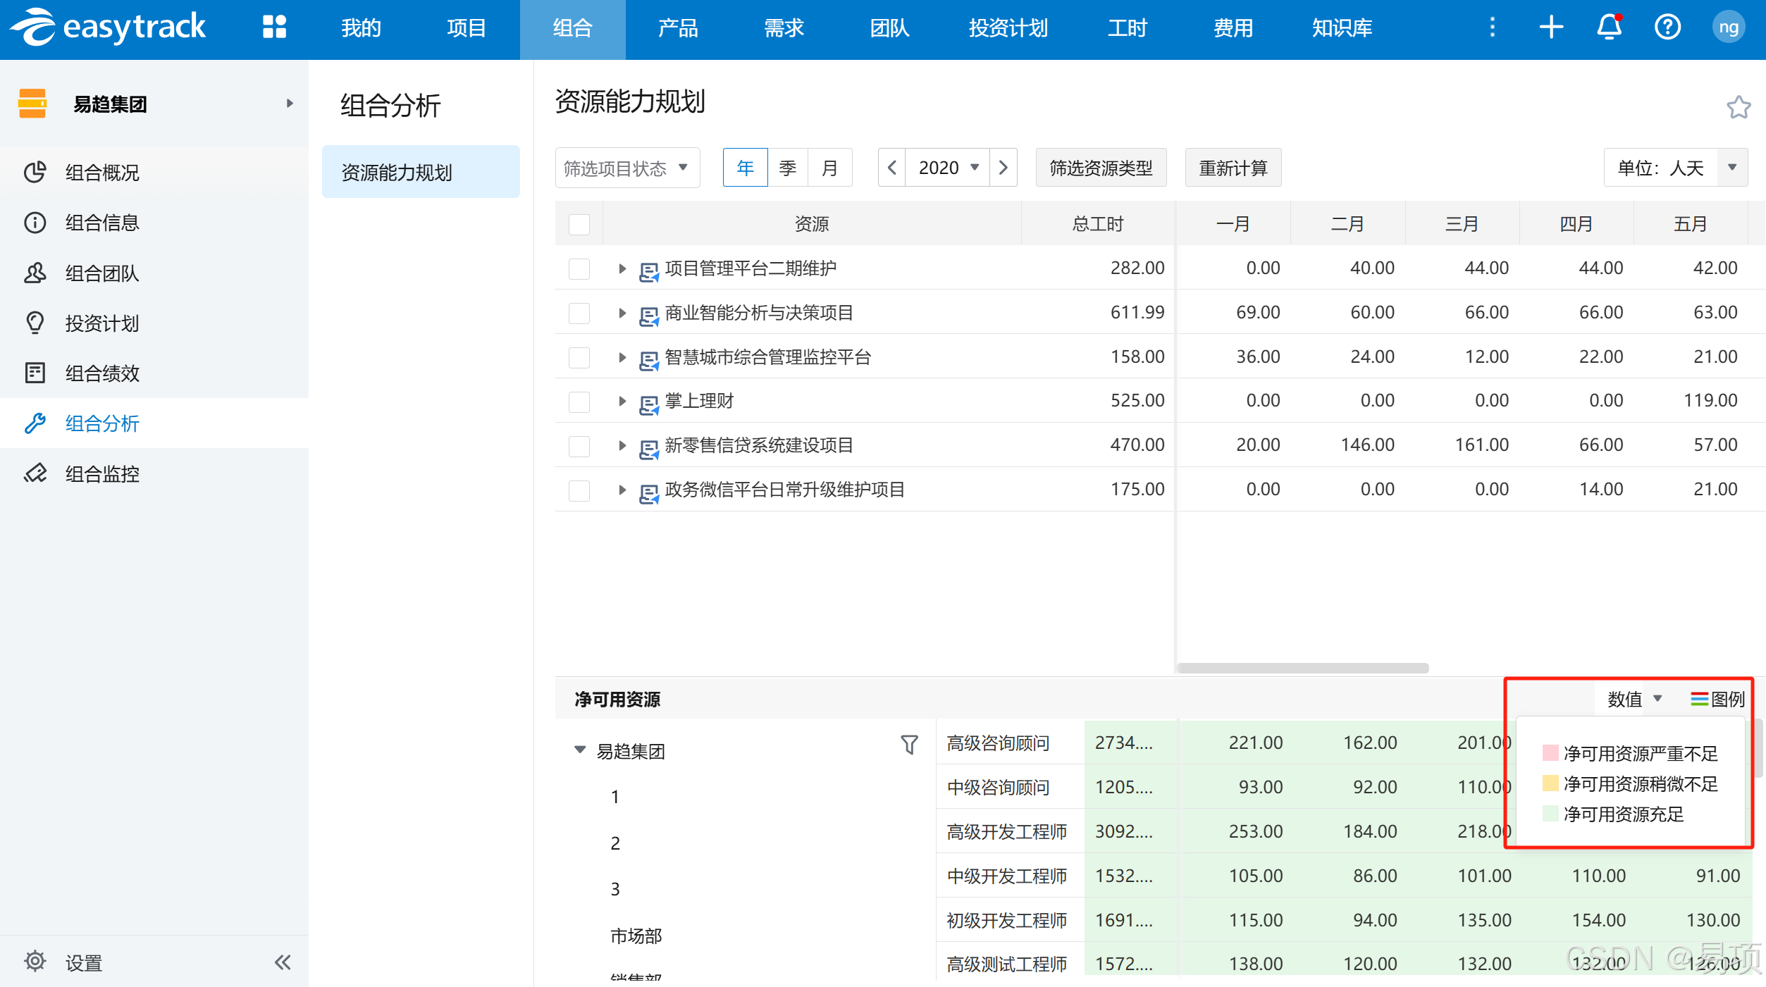Toggle the select-all header checkbox
The height and width of the screenshot is (987, 1766).
click(579, 224)
